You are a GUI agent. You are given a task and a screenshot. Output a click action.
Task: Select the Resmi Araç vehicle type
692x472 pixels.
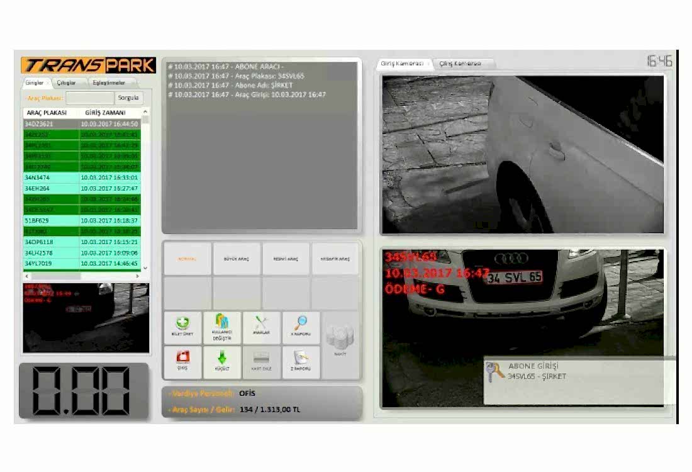click(x=286, y=259)
